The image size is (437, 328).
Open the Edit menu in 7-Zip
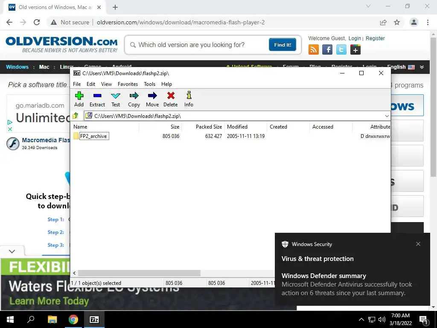click(x=91, y=84)
